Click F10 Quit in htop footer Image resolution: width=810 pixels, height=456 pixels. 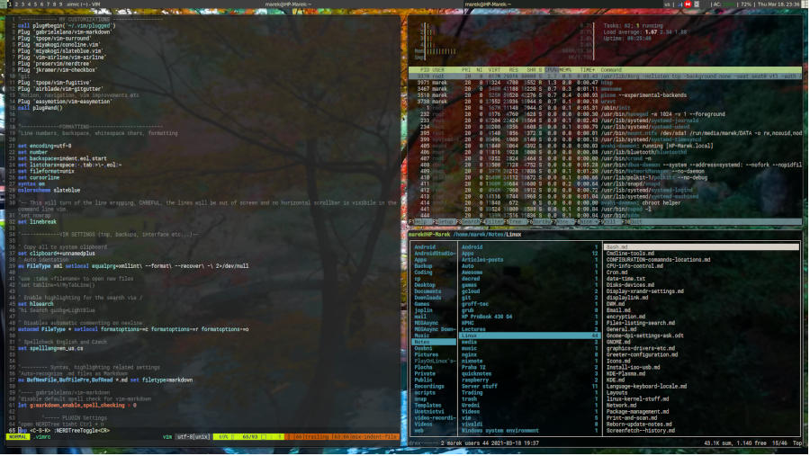point(633,221)
